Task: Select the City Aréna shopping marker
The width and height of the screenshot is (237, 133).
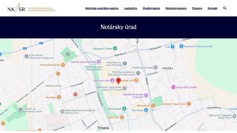Action: (x=146, y=110)
